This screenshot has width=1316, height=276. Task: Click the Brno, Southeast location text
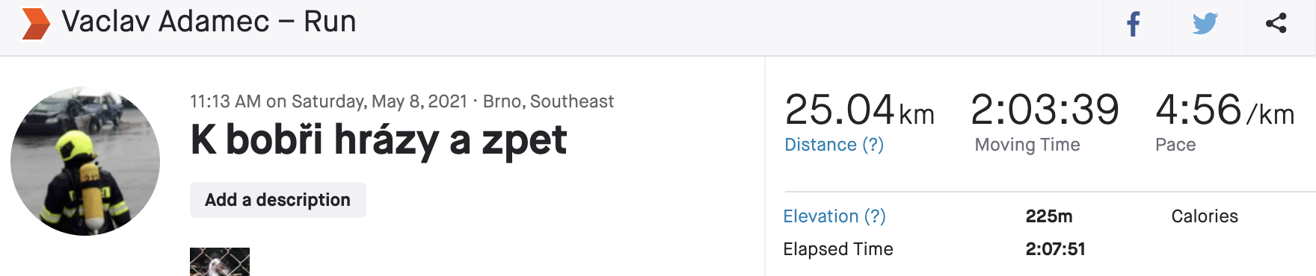(548, 101)
